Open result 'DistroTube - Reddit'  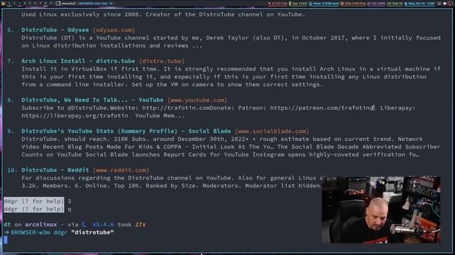(x=55, y=170)
